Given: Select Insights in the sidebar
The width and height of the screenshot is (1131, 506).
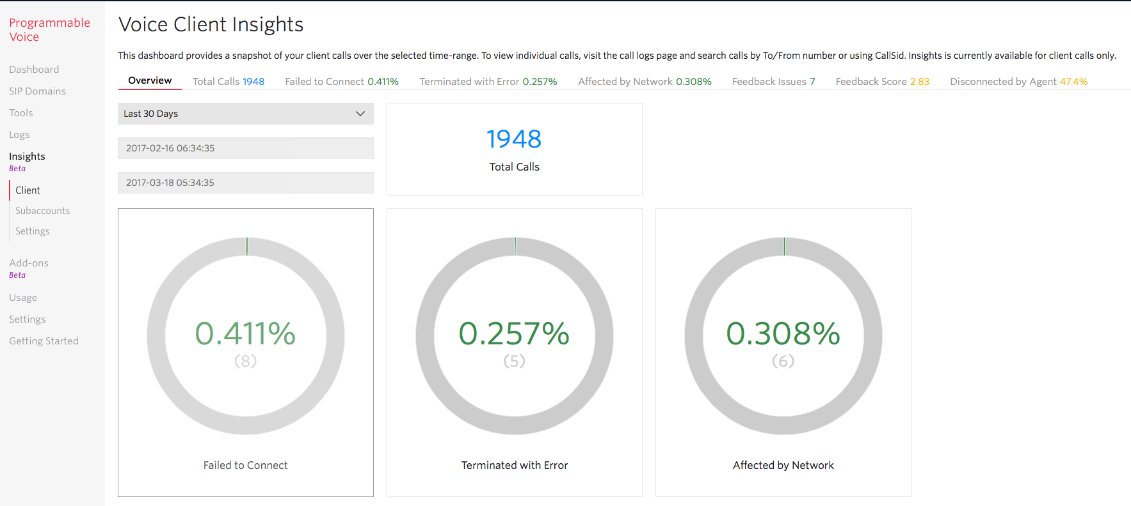Looking at the screenshot, I should pyautogui.click(x=27, y=156).
